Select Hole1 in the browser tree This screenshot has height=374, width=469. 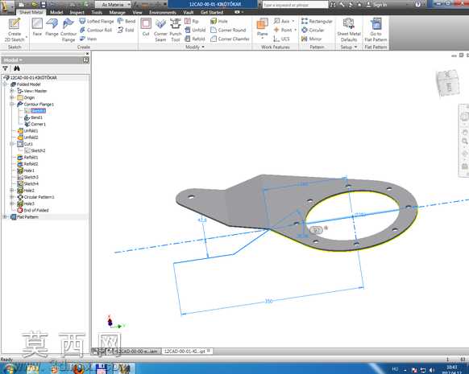26,171
